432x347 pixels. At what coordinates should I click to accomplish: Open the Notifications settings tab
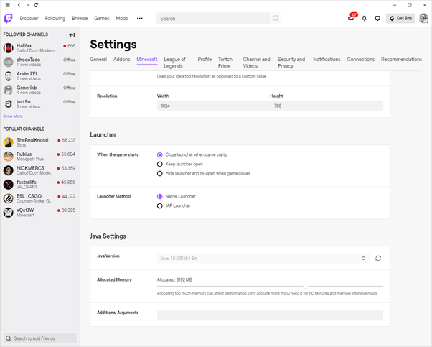[327, 60]
